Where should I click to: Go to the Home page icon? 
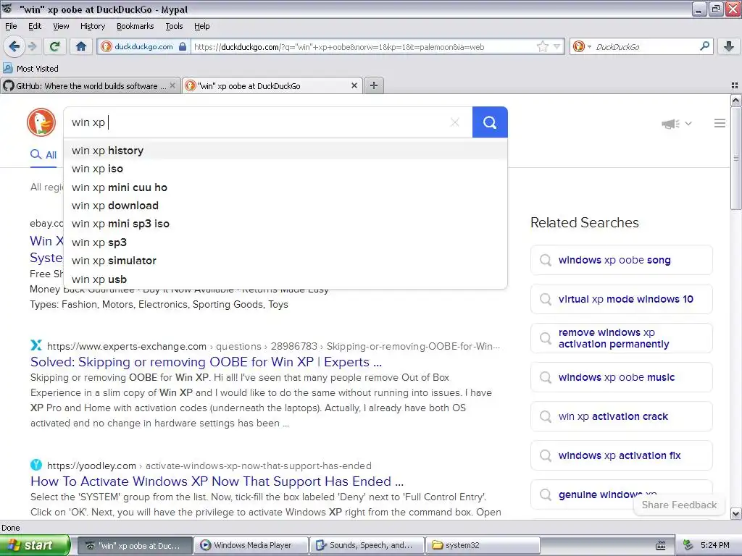coord(81,46)
